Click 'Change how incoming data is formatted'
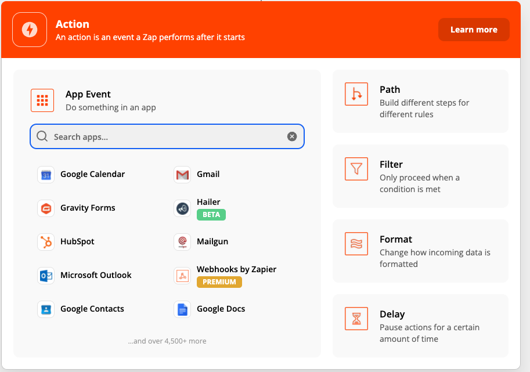Image resolution: width=530 pixels, height=372 pixels. coord(435,258)
